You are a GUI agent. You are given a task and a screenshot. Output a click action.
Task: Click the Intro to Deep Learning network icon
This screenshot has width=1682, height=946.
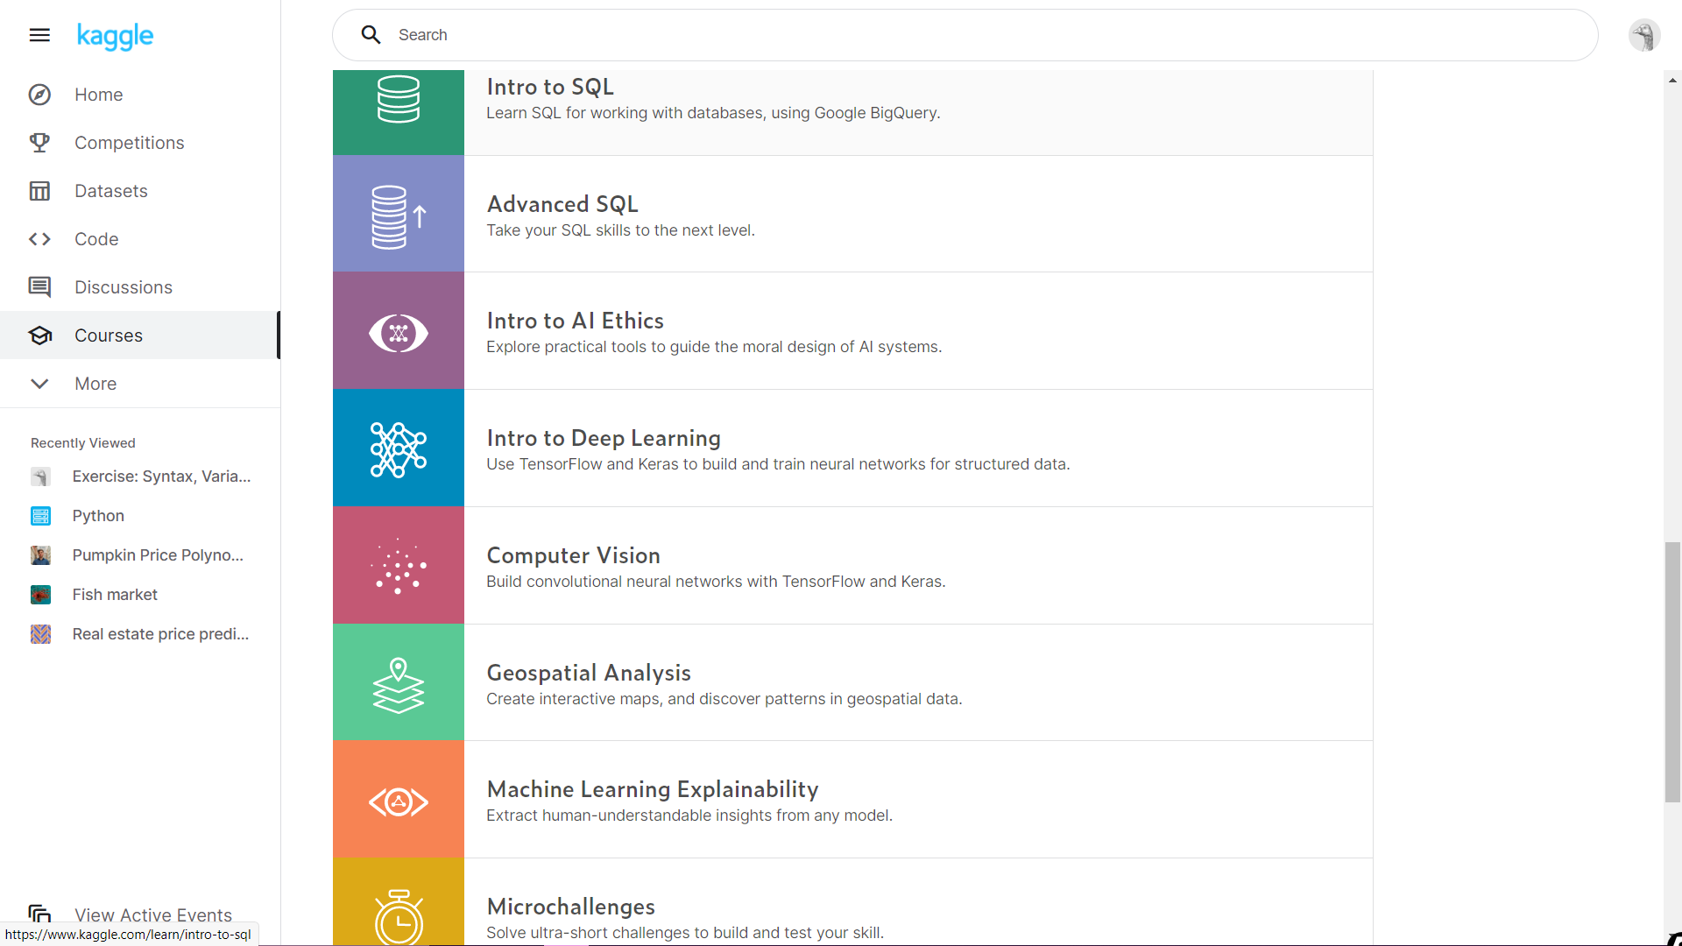[x=399, y=450]
